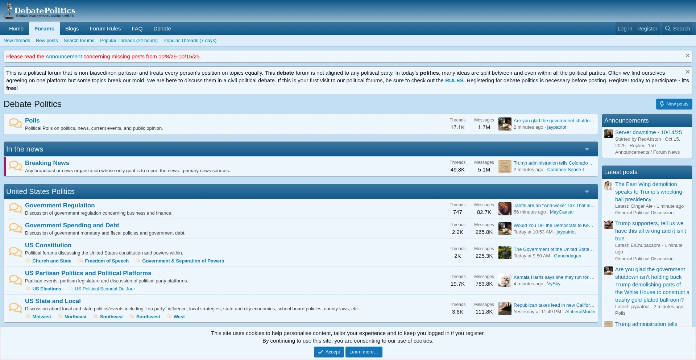Accept the cookie consent
This screenshot has height=360, width=696.
329,352
